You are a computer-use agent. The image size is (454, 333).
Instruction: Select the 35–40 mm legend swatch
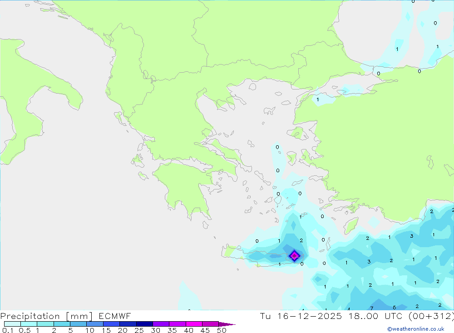(177, 324)
